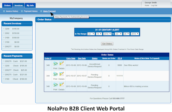Click the Print icon for order 348

(x=55, y=85)
